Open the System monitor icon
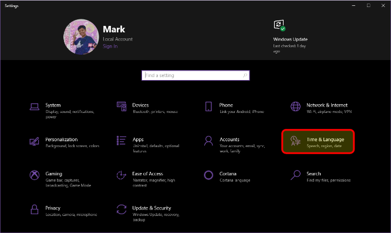Viewport: 391px width, 233px height. tap(35, 106)
